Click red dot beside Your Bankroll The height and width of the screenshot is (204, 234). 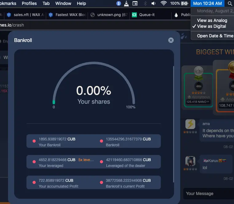[34, 141]
